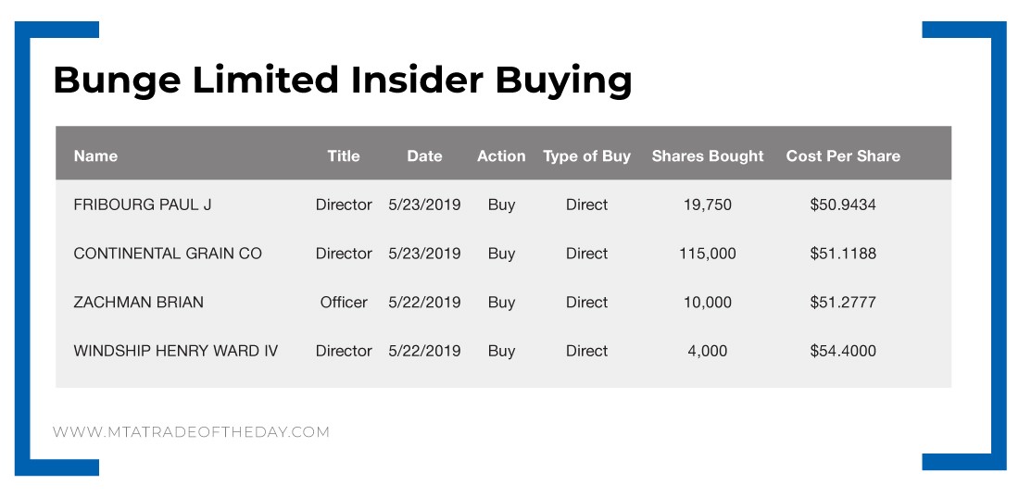The width and height of the screenshot is (1019, 497).
Task: Click the Officer title cell
Action: pyautogui.click(x=344, y=303)
